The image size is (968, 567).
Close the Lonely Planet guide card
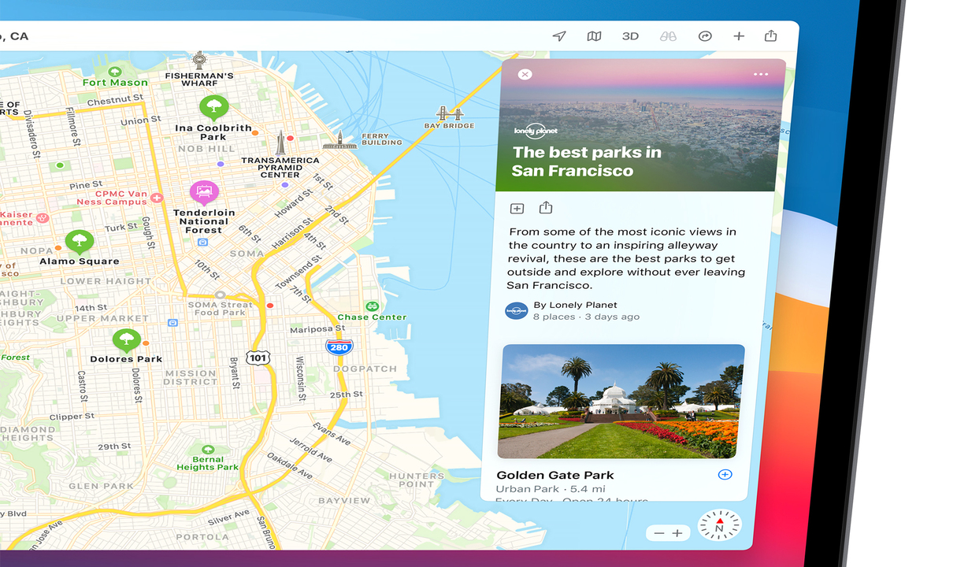[525, 74]
